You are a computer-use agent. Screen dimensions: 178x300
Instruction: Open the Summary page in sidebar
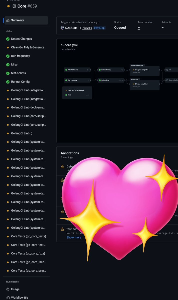(x=26, y=20)
